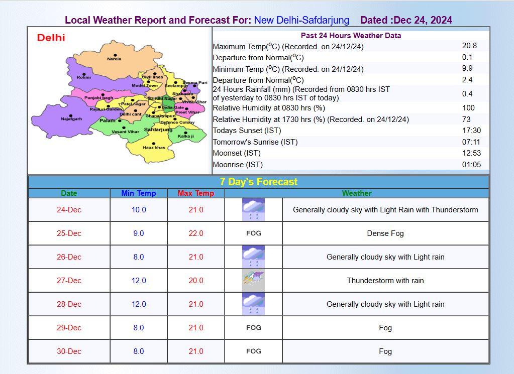Image resolution: width=514 pixels, height=374 pixels.
Task: Select the 29-Dec date cell
Action: tap(69, 327)
